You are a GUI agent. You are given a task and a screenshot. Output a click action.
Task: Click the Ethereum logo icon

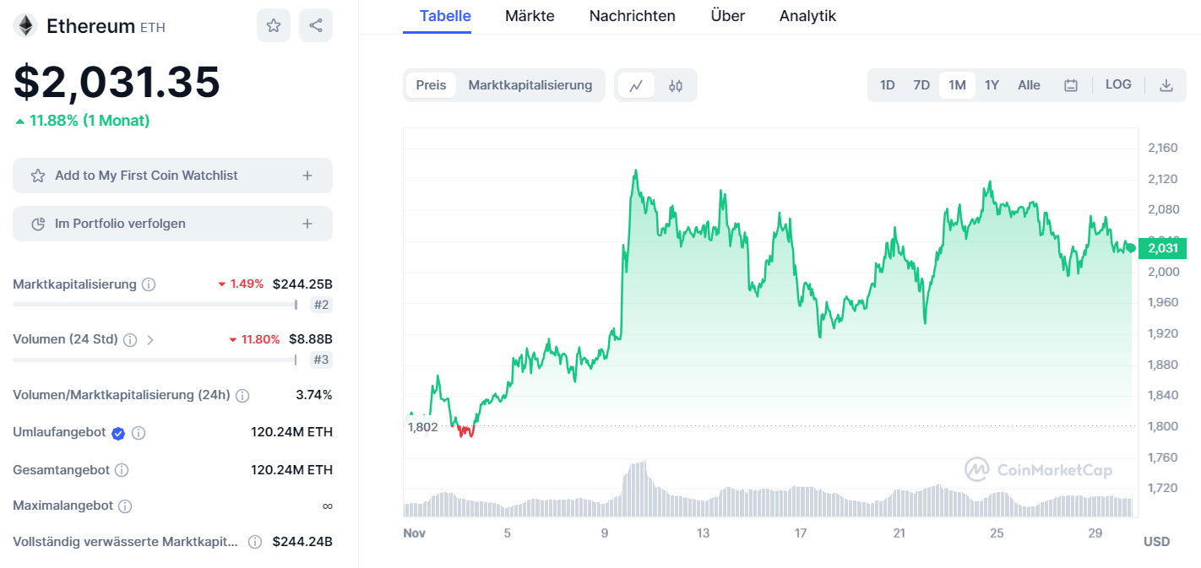25,25
